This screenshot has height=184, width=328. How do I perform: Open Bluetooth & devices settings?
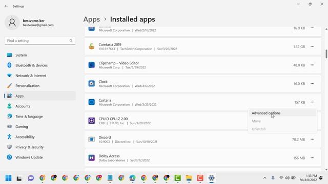pyautogui.click(x=40, y=65)
